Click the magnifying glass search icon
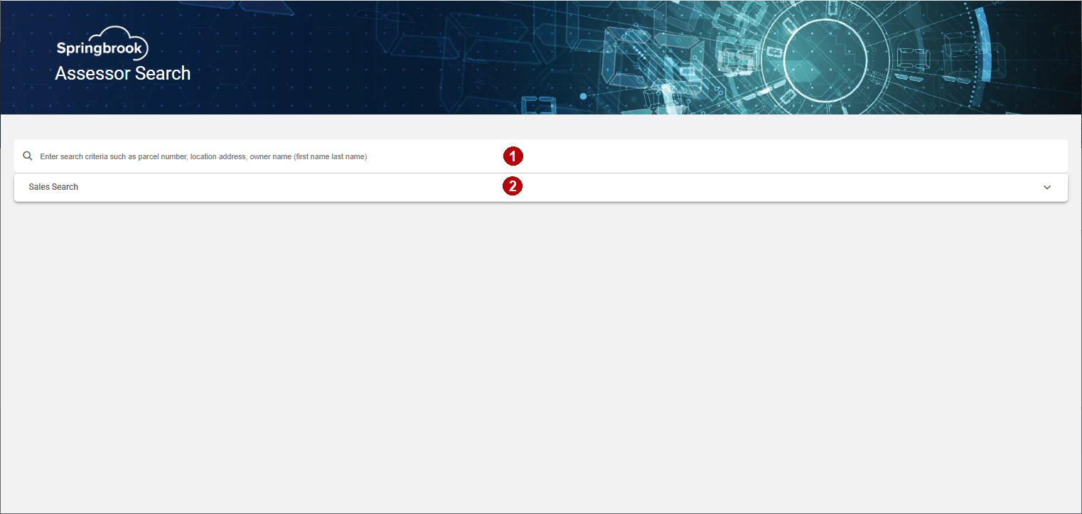1082x514 pixels. (x=28, y=156)
